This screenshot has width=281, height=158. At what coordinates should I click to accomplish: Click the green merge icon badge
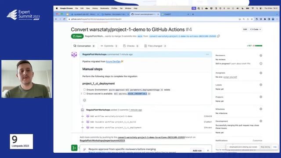click(74, 148)
